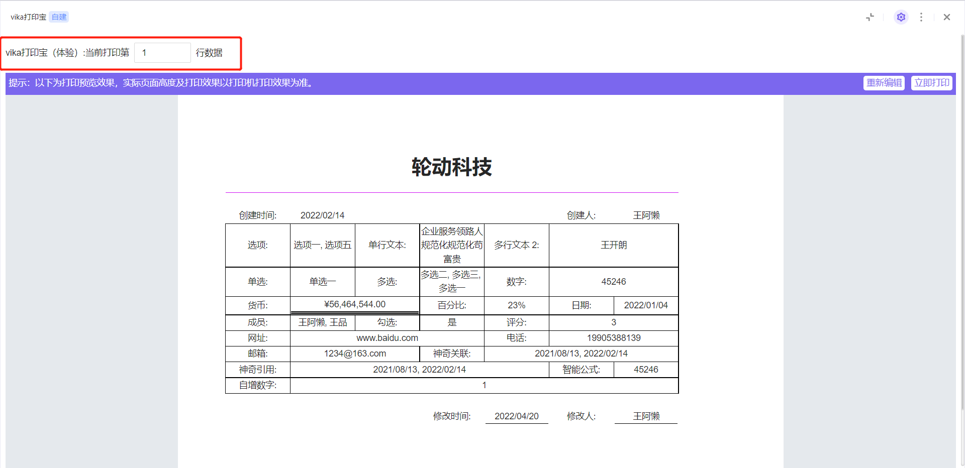The width and height of the screenshot is (965, 468).
Task: Select the currency value ¥56,464,544.00
Action: (x=355, y=304)
